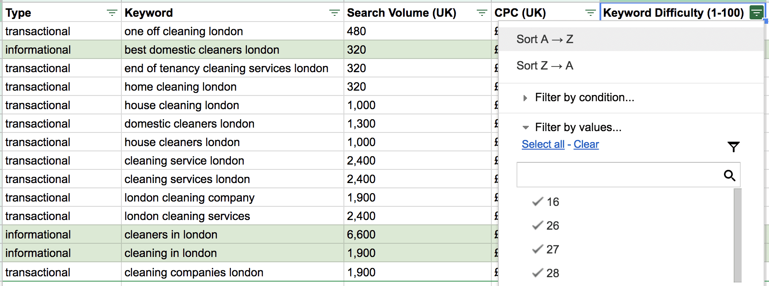The width and height of the screenshot is (769, 286).
Task: Choose Sort Z to A
Action: tap(545, 66)
